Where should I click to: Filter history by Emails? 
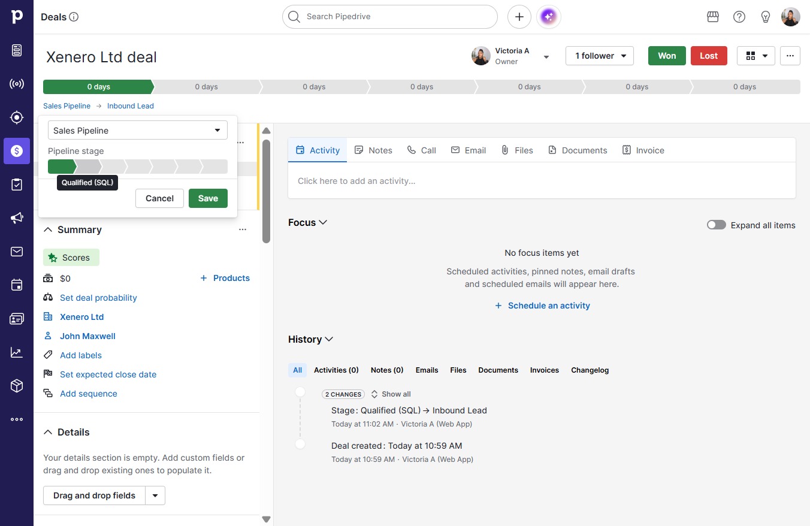tap(427, 370)
